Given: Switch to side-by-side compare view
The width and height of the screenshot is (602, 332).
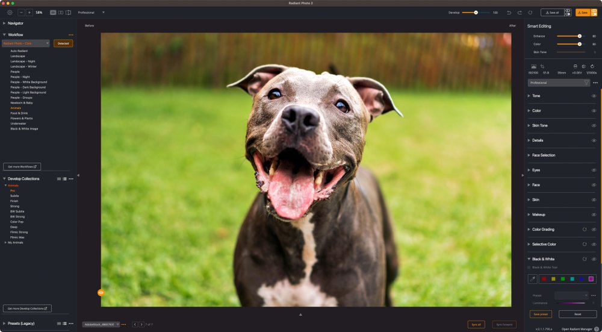Looking at the screenshot, I should point(61,12).
